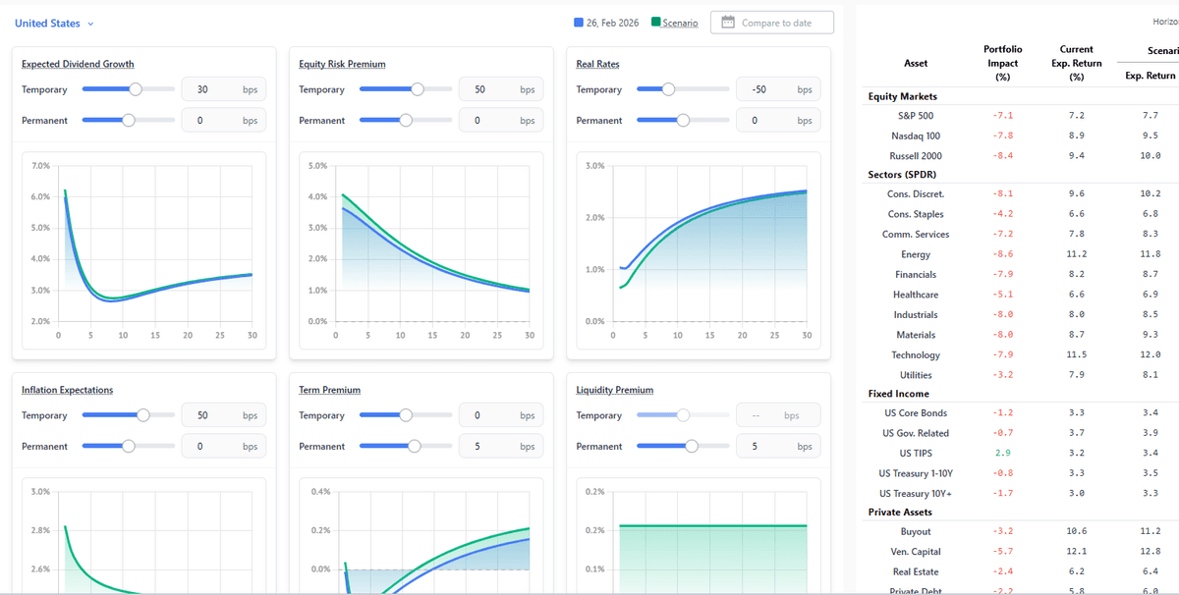Open the Scenario legend link
Viewport: 1179px width, 595px height.
pos(680,24)
